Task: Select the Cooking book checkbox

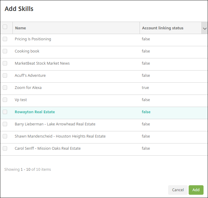Action: click(x=5, y=51)
